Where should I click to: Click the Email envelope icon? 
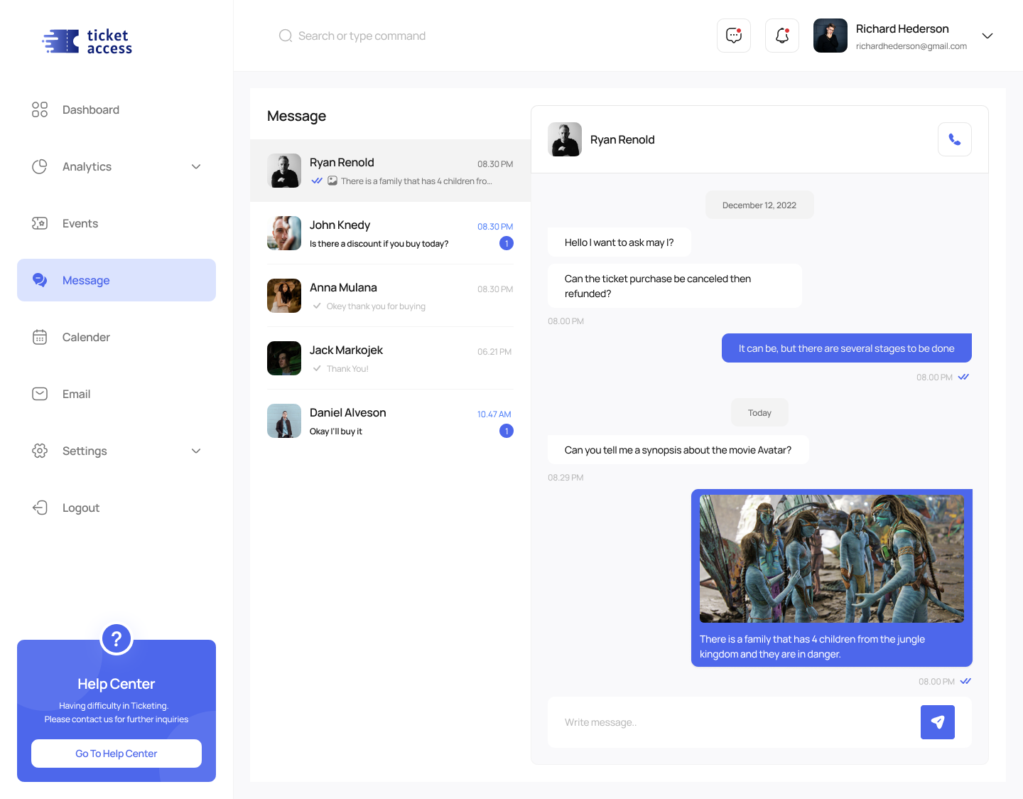point(40,394)
